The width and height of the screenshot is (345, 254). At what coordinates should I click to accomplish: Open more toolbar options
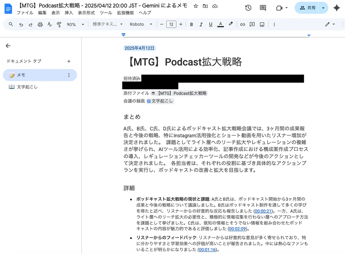click(x=274, y=24)
